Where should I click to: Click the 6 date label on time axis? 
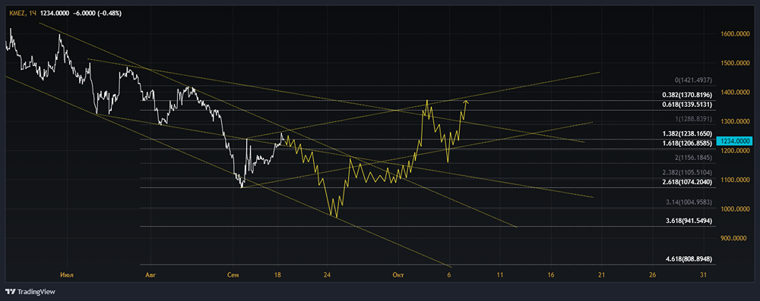click(449, 275)
